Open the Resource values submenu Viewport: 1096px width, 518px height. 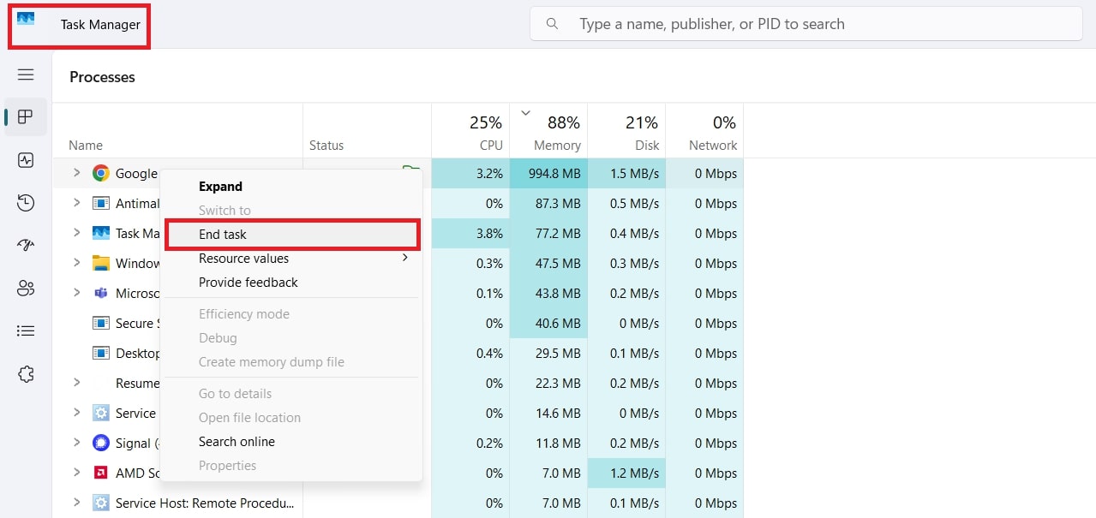(x=291, y=259)
